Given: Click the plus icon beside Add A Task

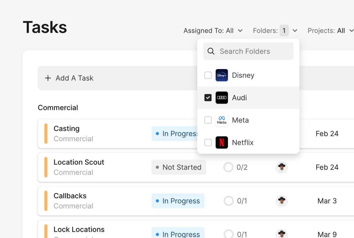Looking at the screenshot, I should (48, 78).
